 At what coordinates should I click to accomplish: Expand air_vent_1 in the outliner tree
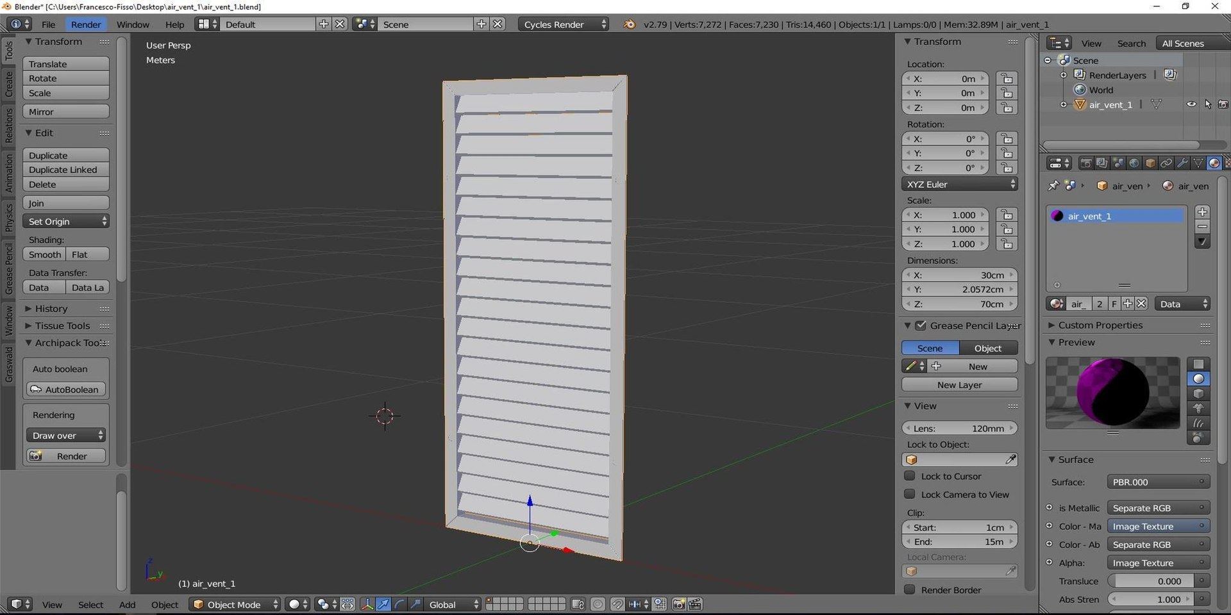click(1064, 104)
